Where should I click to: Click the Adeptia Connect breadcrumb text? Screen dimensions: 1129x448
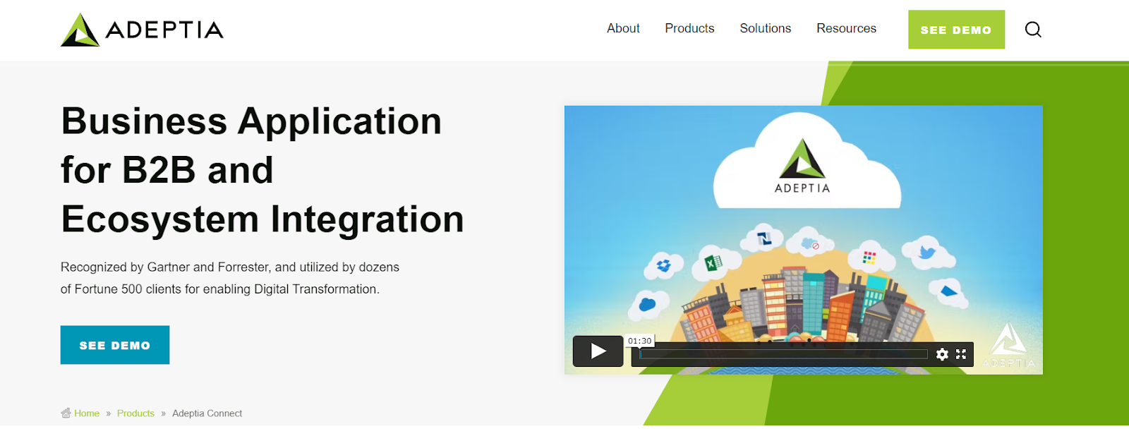pos(207,413)
